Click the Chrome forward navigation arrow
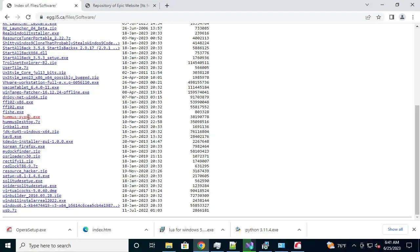The width and height of the screenshot is (420, 252). (x=18, y=17)
